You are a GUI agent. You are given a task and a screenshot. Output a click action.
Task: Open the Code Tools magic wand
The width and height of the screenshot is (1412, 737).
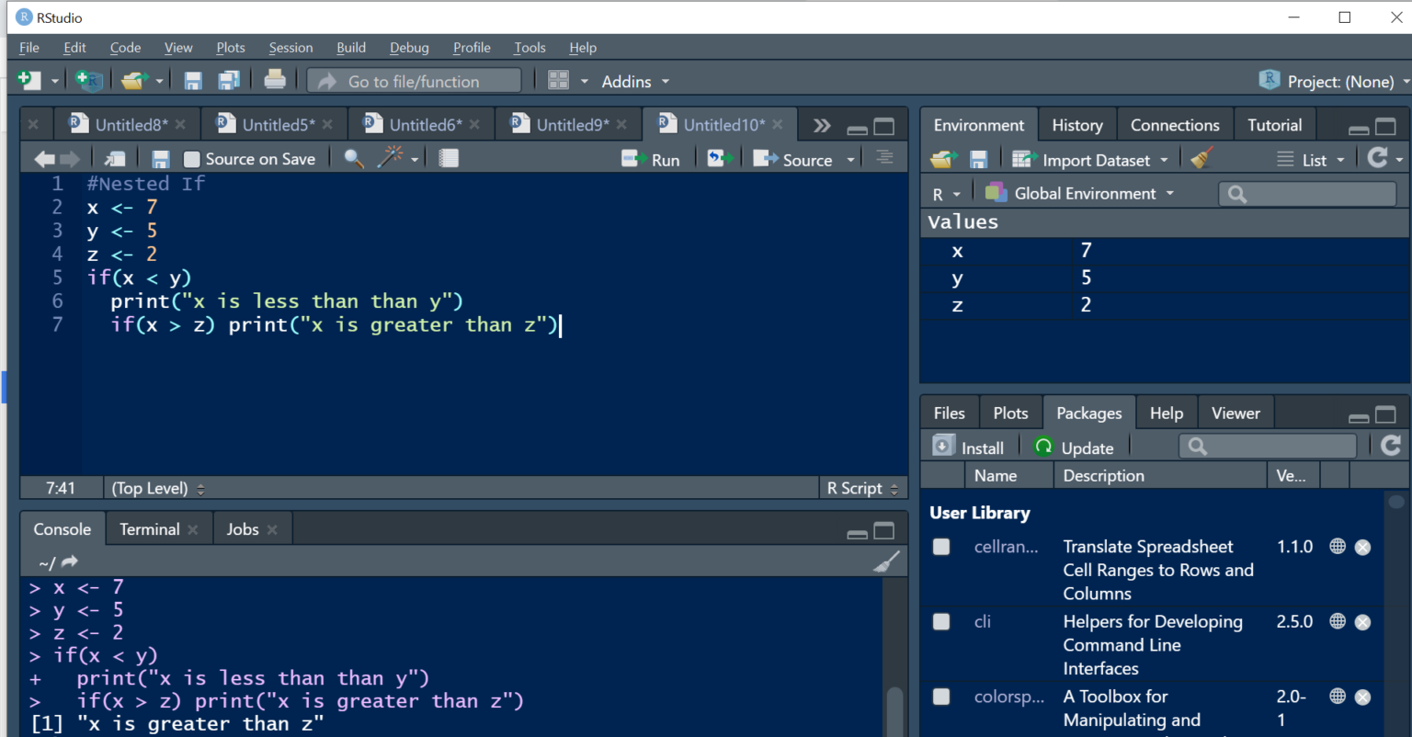(x=391, y=157)
